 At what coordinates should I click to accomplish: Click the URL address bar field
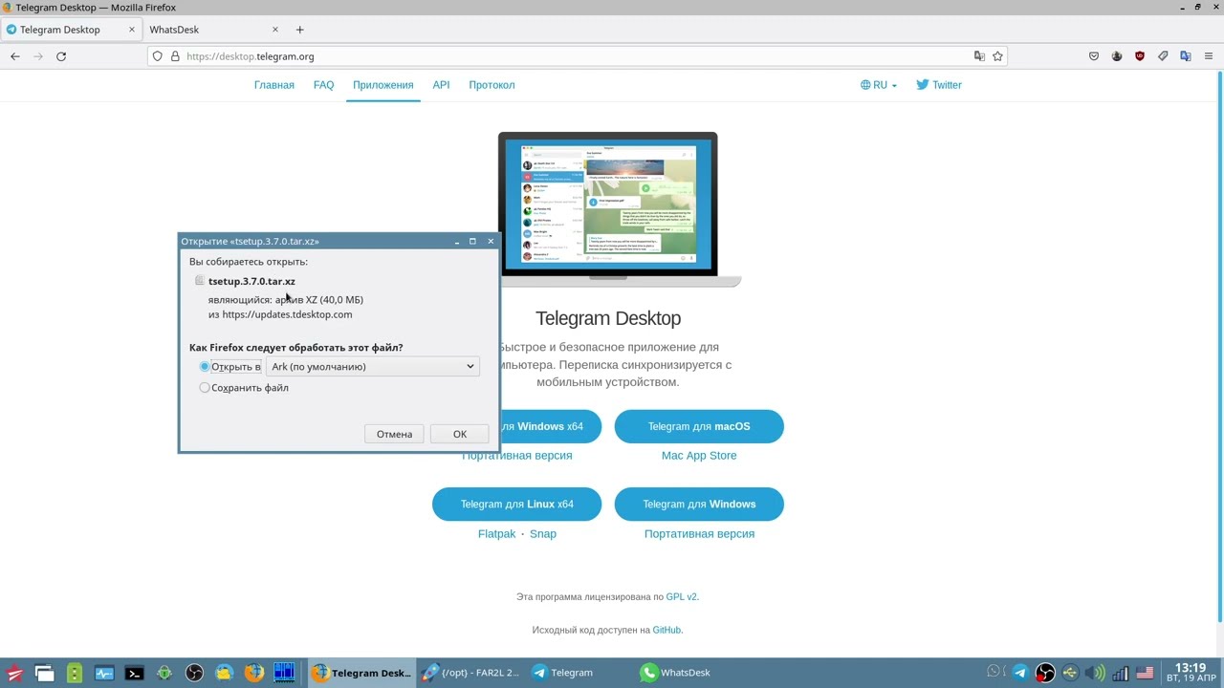point(576,56)
